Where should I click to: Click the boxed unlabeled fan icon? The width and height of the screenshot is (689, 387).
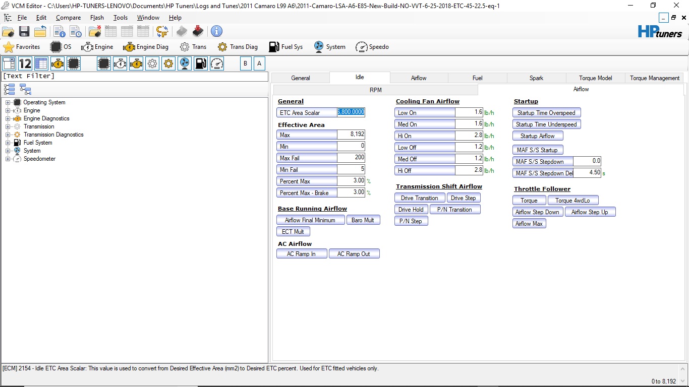tap(185, 63)
